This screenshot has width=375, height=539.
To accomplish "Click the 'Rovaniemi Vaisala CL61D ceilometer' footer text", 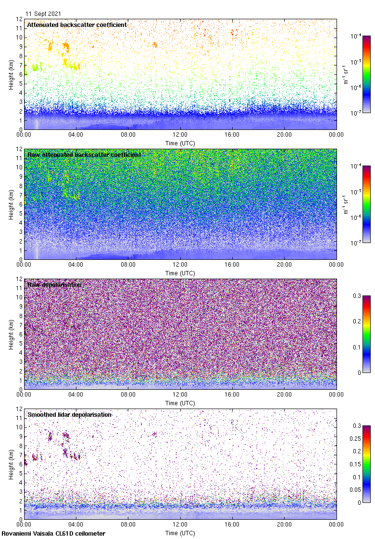I will [53, 533].
